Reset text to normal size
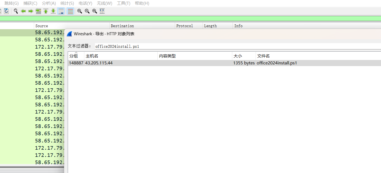This screenshot has height=173, width=381. (x=95, y=11)
